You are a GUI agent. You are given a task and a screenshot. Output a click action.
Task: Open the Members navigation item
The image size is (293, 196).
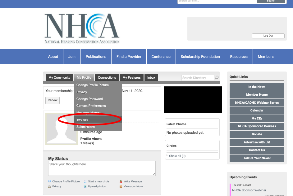(266, 57)
